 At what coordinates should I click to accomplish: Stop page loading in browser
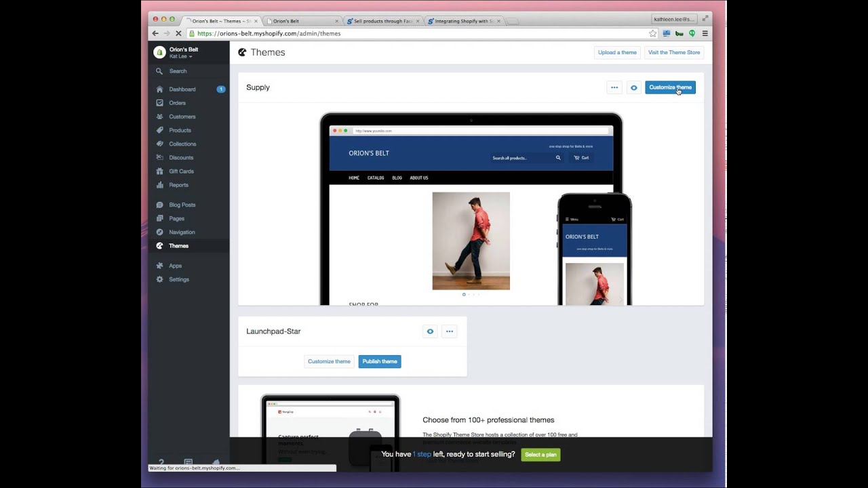[x=178, y=33]
